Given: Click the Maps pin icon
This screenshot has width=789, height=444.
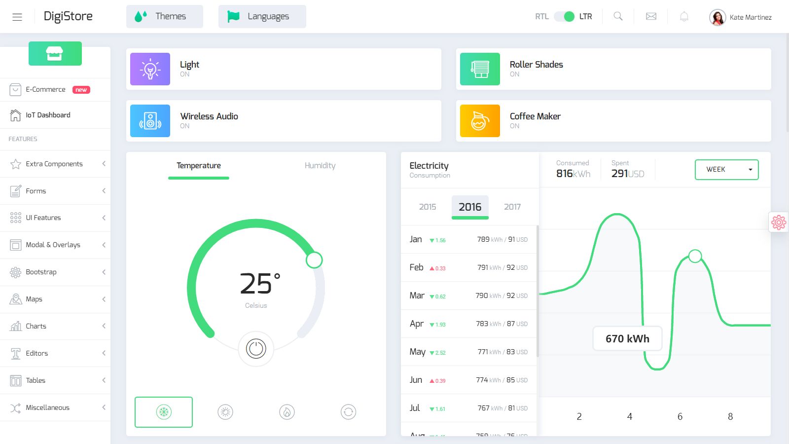Looking at the screenshot, I should pyautogui.click(x=16, y=299).
